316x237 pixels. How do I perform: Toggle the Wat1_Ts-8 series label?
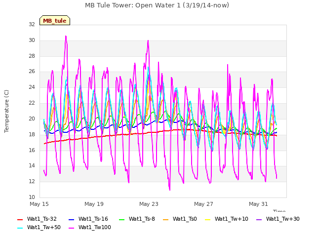(142, 219)
